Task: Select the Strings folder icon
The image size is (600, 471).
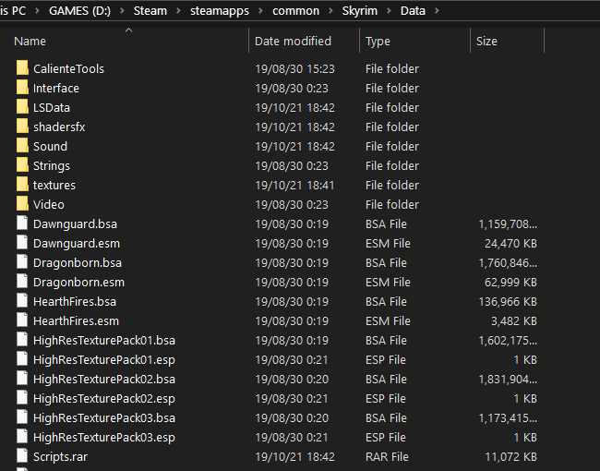Action: (22, 165)
